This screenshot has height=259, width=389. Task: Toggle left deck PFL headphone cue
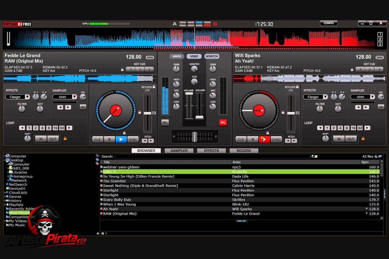click(165, 123)
